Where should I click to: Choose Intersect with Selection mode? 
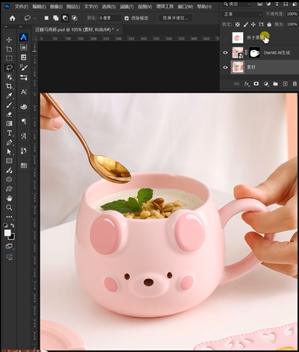(x=75, y=18)
